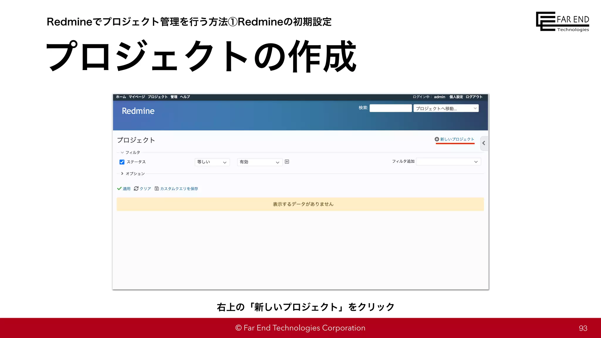Screen dimensions: 601x338
Task: Open the フィルタ追加 dropdown
Action: coord(448,162)
